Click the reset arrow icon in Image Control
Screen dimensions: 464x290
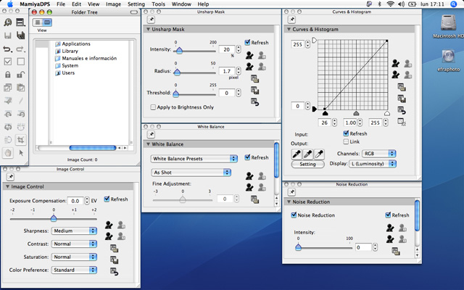(x=115, y=271)
